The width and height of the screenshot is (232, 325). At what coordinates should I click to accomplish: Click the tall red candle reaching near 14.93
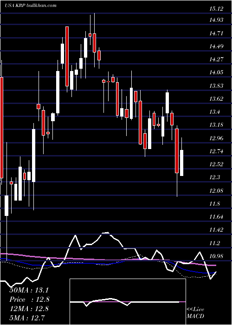tap(67, 56)
